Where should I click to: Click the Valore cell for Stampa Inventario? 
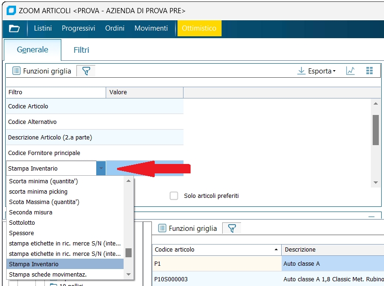pos(144,168)
